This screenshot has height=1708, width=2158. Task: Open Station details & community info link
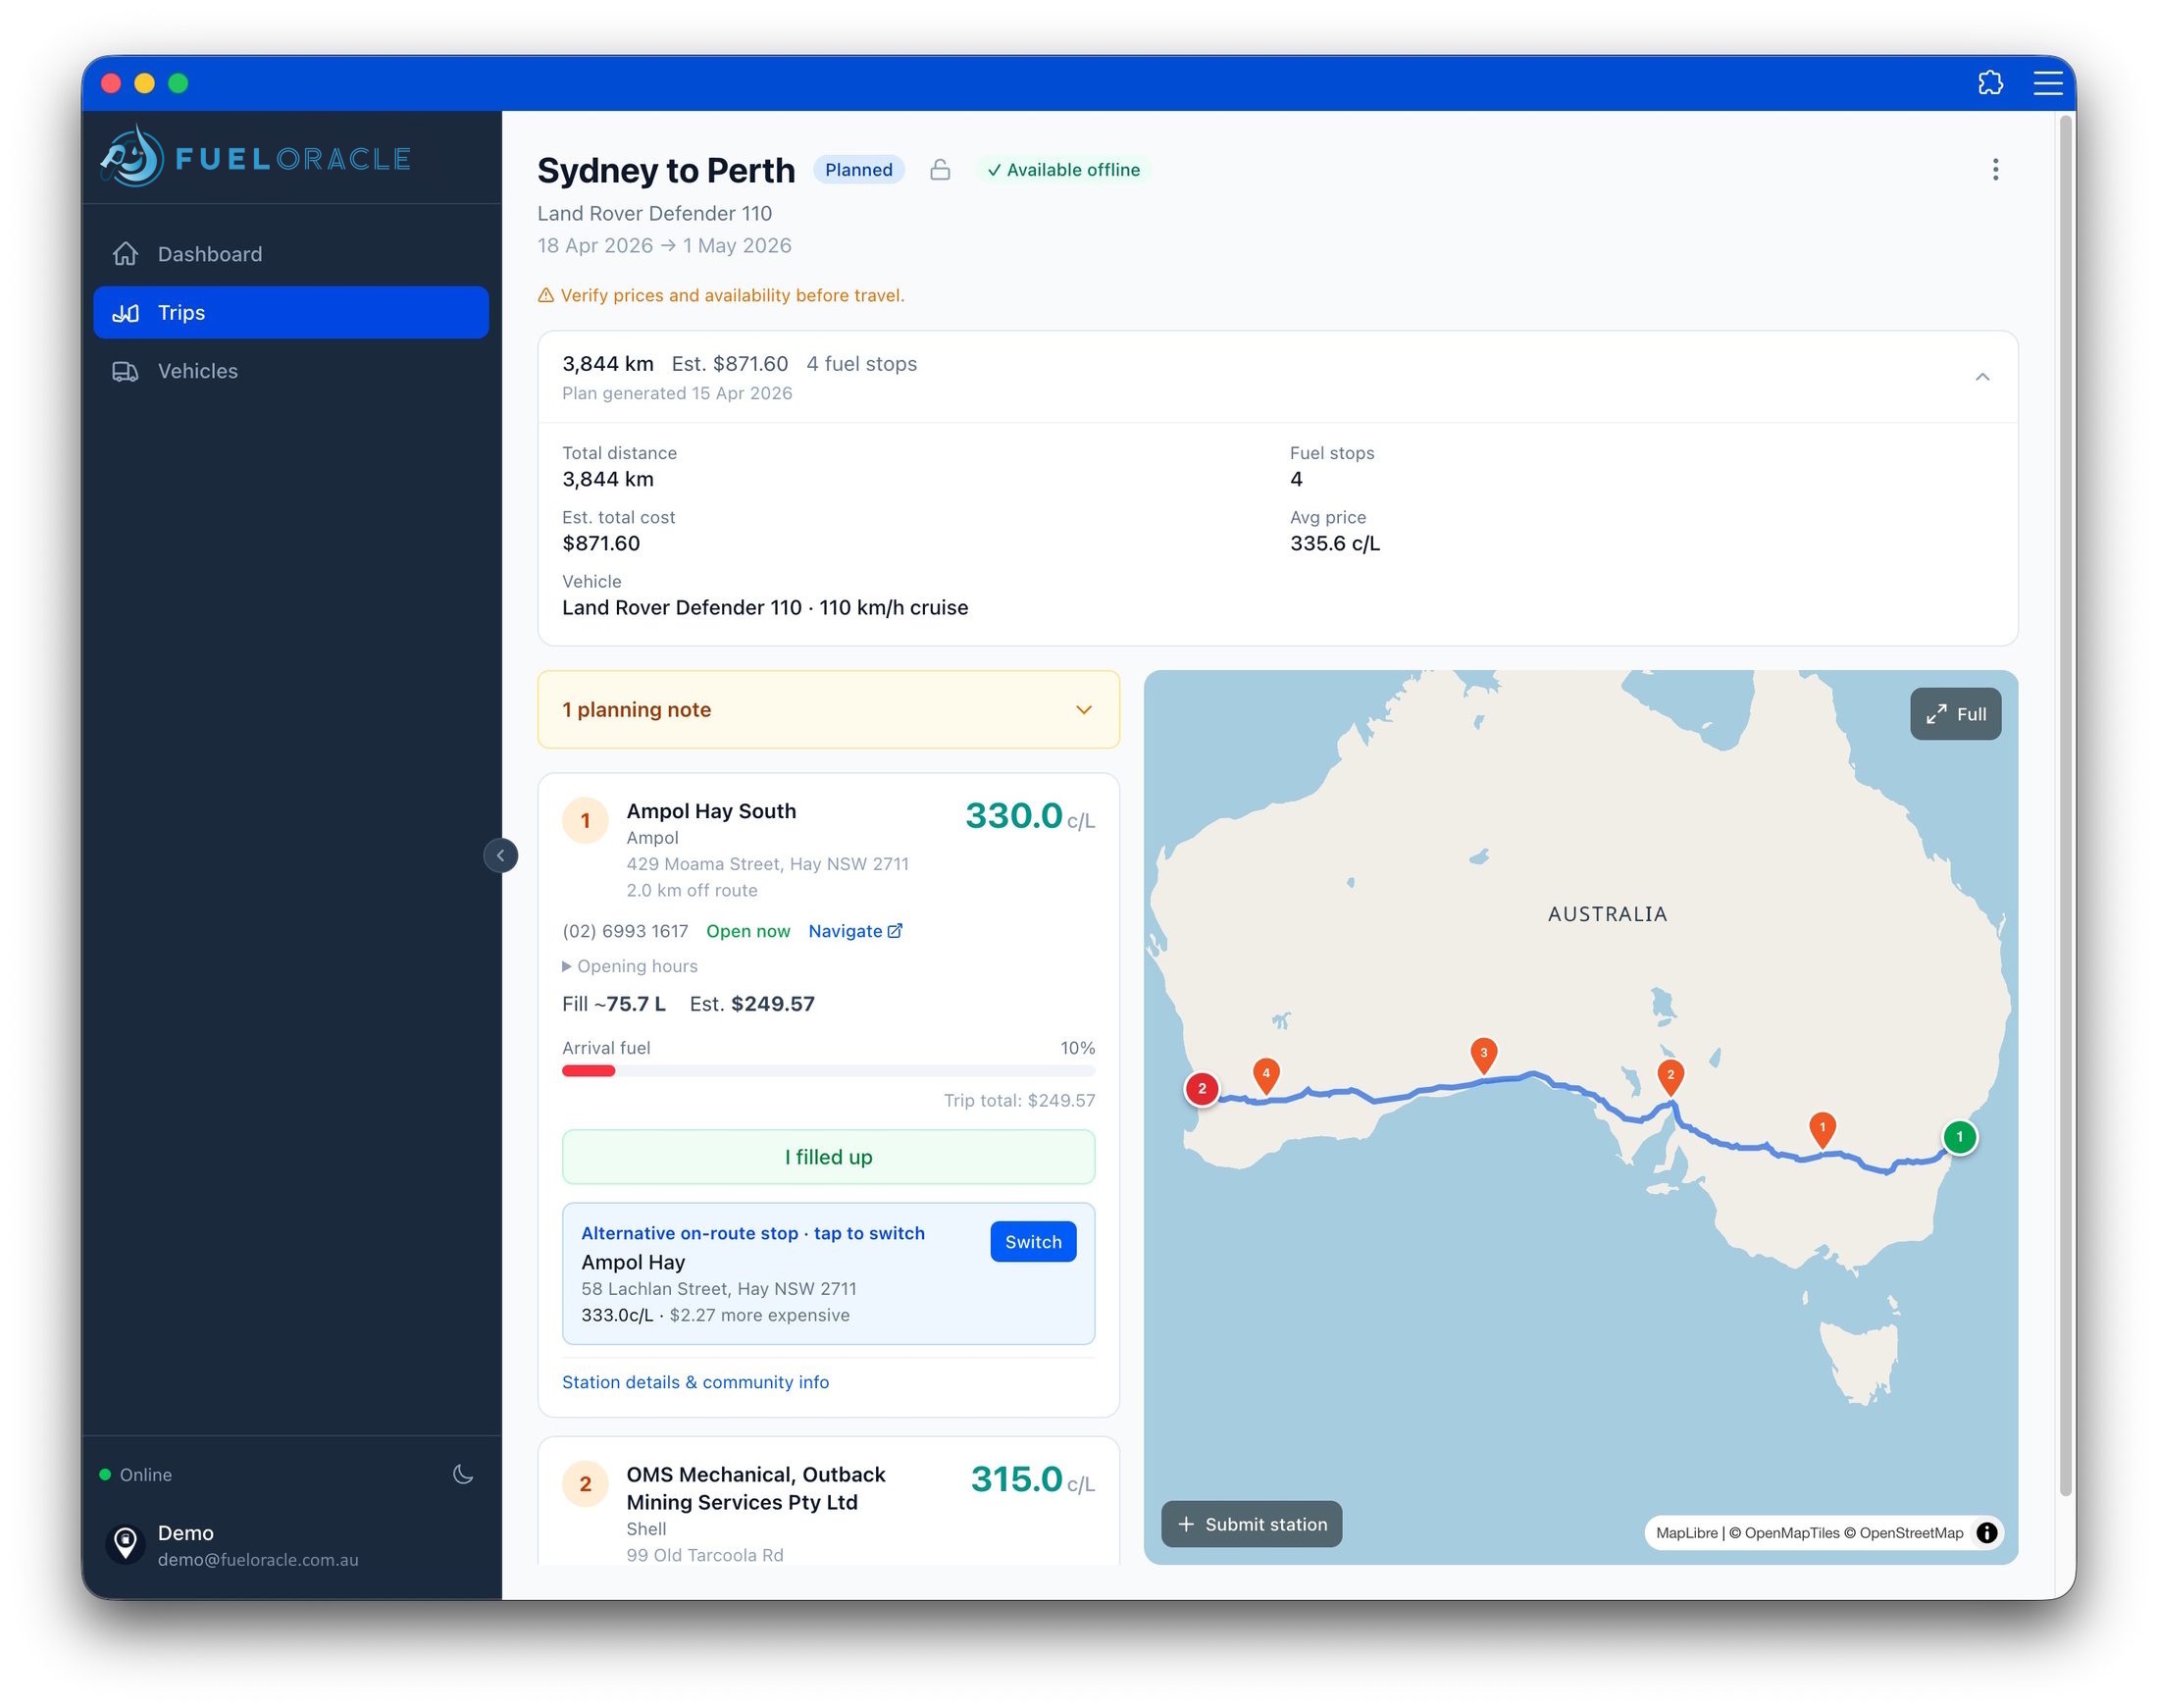(695, 1382)
